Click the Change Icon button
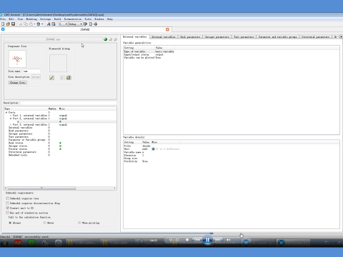Viewport: 343px width, 257px height. coord(18,83)
